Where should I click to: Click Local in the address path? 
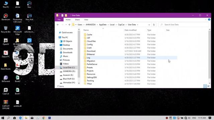pos(112,25)
